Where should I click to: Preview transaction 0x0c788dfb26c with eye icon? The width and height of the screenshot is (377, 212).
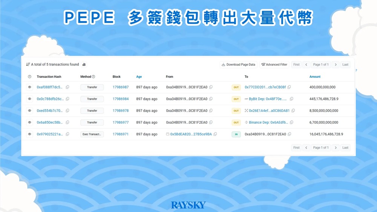point(29,99)
